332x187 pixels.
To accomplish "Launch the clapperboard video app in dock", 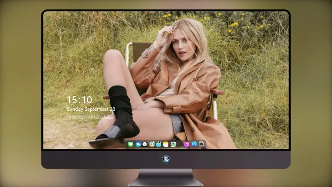I will (x=158, y=144).
